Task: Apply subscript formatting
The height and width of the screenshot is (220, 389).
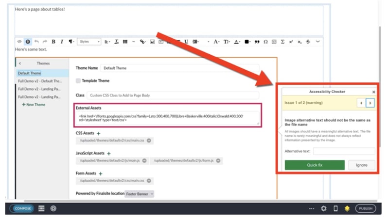Action: tap(300, 42)
